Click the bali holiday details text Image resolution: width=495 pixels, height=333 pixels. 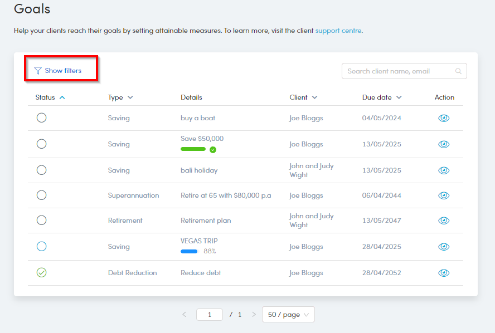pyautogui.click(x=199, y=170)
